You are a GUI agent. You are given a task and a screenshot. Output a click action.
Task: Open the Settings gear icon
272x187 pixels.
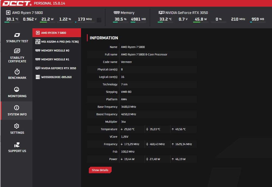point(17,126)
